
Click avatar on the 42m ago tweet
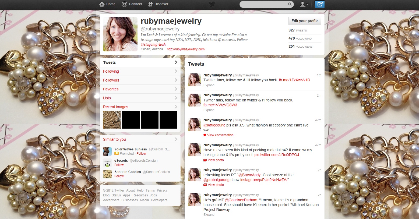point(194,125)
